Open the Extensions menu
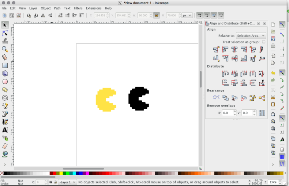This screenshot has height=186, width=289. 94,8
